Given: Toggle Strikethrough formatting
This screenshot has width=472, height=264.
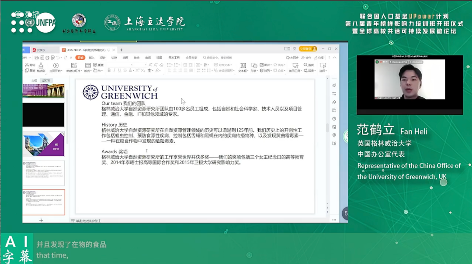Looking at the screenshot, I should [125, 71].
